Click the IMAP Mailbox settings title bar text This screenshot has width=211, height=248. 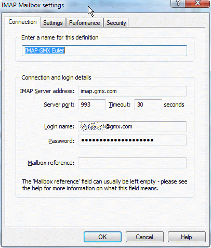33,5
